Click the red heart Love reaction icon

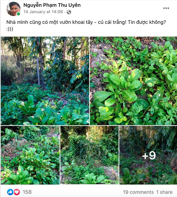(17, 192)
